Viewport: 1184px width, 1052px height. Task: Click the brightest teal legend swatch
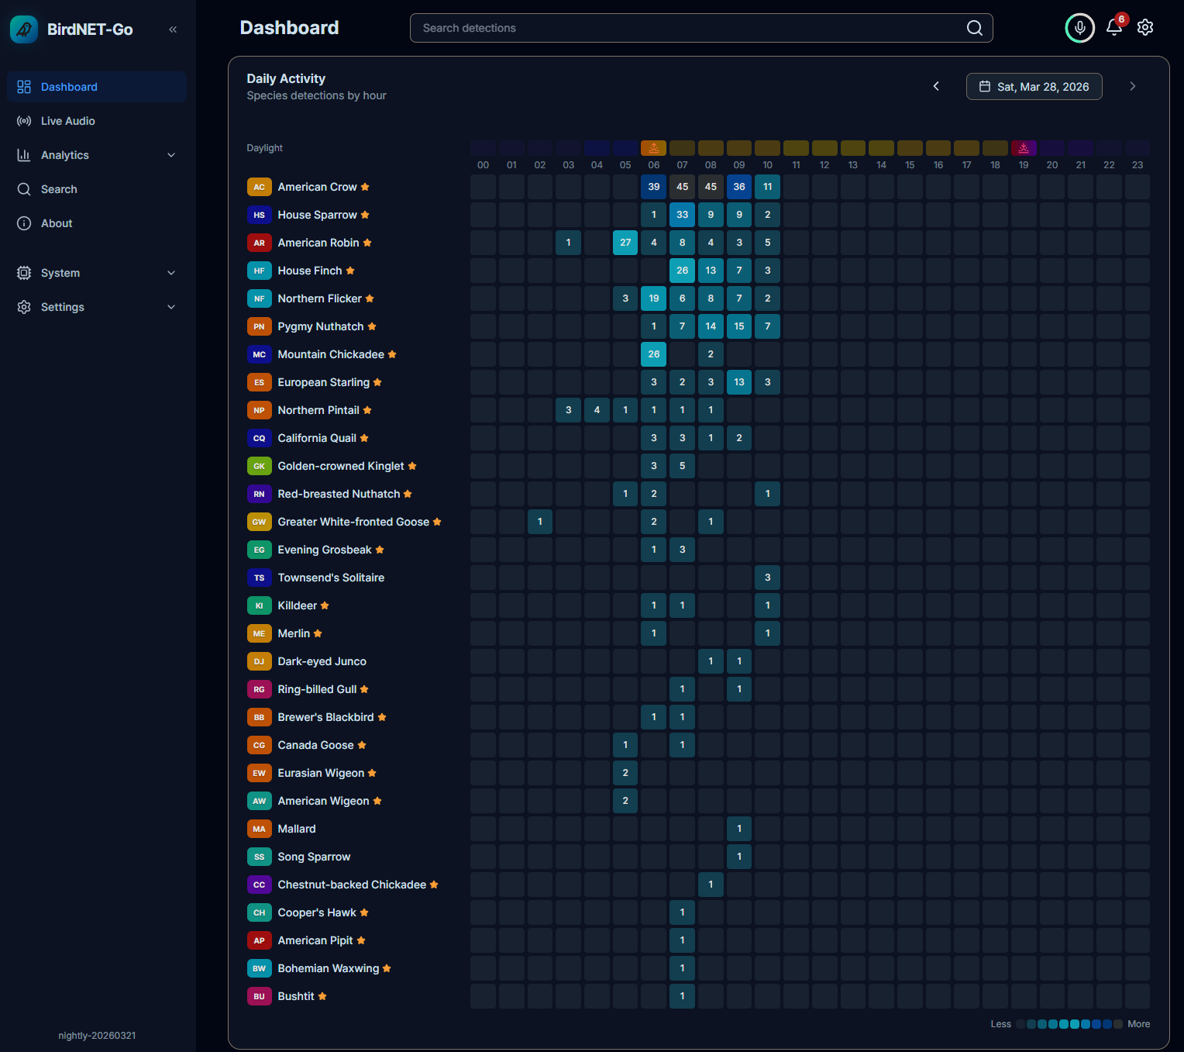point(1075,1024)
